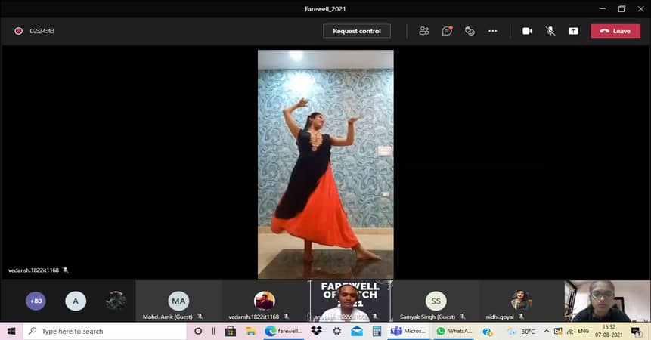The height and width of the screenshot is (340, 651).
Task: Open the Windows Start menu
Action: pyautogui.click(x=11, y=332)
